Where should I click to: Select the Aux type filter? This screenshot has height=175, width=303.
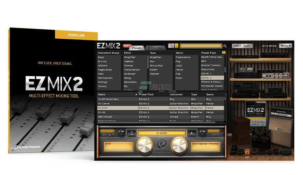152,61
